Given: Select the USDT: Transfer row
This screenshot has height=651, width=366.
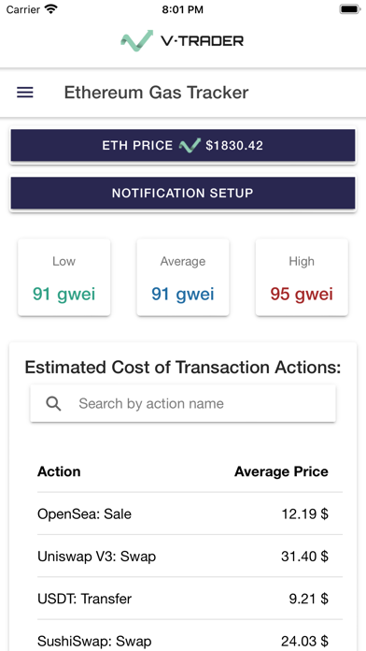Looking at the screenshot, I should pyautogui.click(x=190, y=599).
